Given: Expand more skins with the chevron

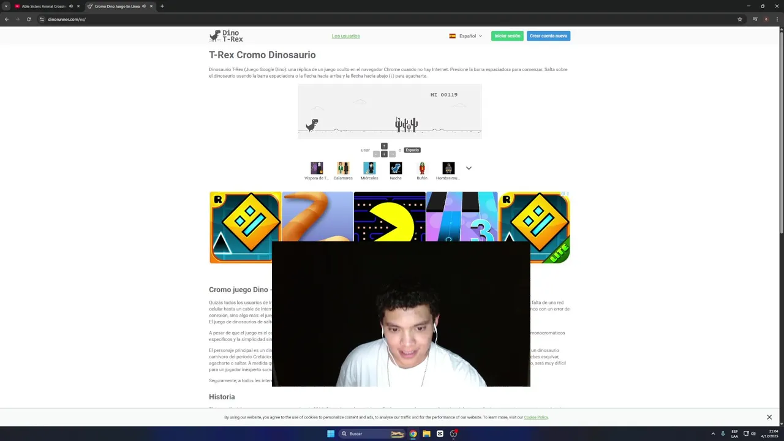Looking at the screenshot, I should click(x=469, y=168).
